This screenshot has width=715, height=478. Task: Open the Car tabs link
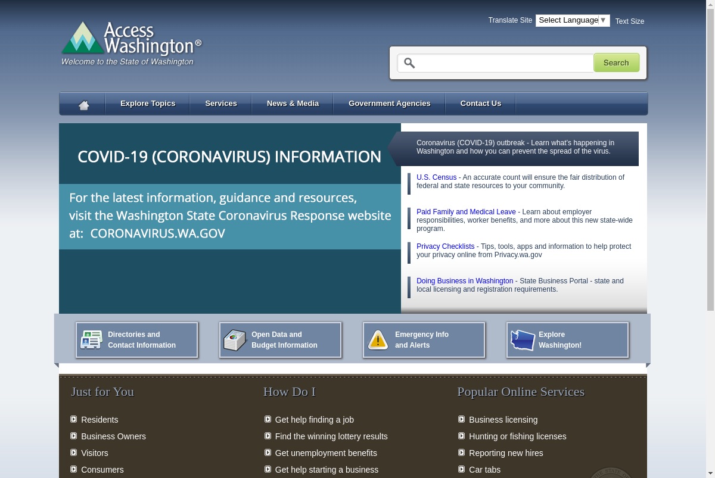pyautogui.click(x=485, y=470)
